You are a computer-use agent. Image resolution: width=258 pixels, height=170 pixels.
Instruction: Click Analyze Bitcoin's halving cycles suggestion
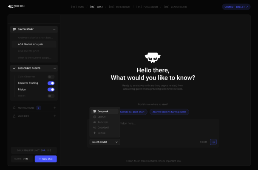click(x=169, y=112)
